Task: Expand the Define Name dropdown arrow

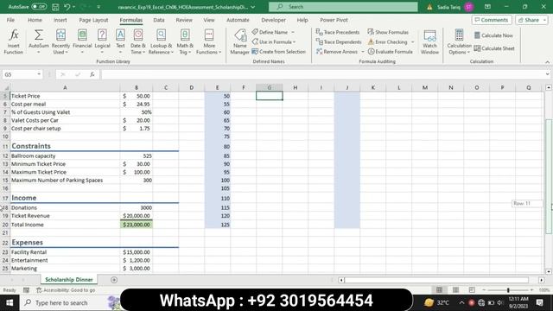Action: pyautogui.click(x=293, y=32)
